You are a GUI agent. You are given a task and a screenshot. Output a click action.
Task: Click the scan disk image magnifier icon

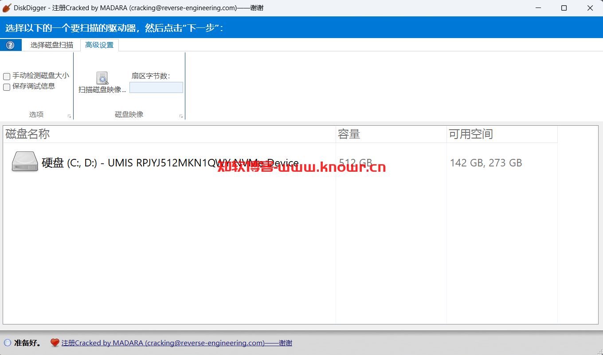point(102,78)
